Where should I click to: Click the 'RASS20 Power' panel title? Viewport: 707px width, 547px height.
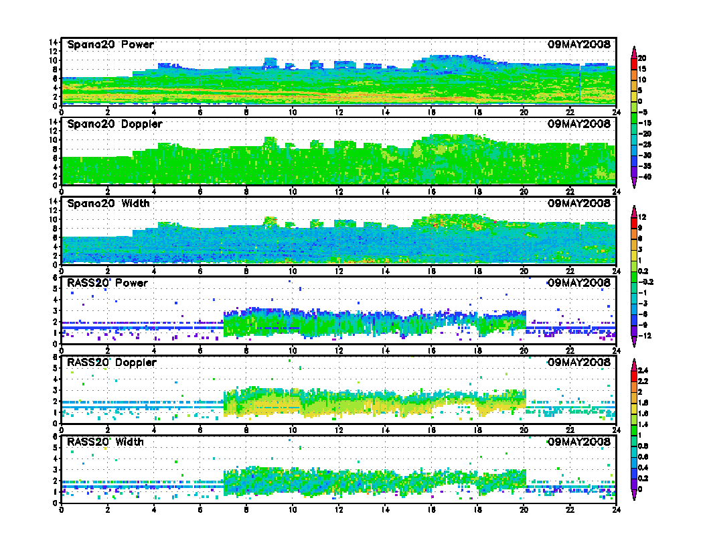coord(107,283)
